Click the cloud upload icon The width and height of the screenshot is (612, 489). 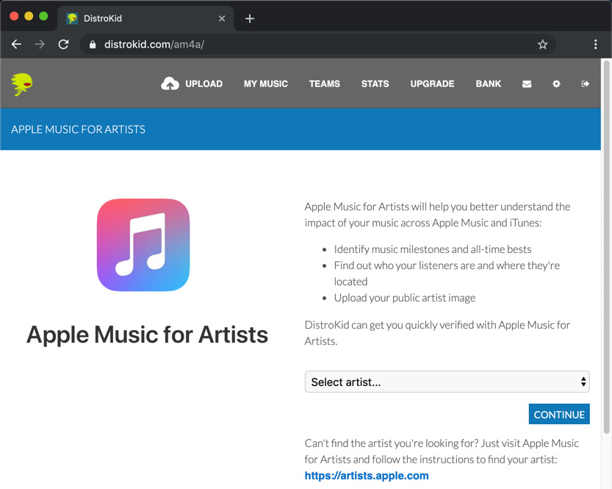(170, 84)
